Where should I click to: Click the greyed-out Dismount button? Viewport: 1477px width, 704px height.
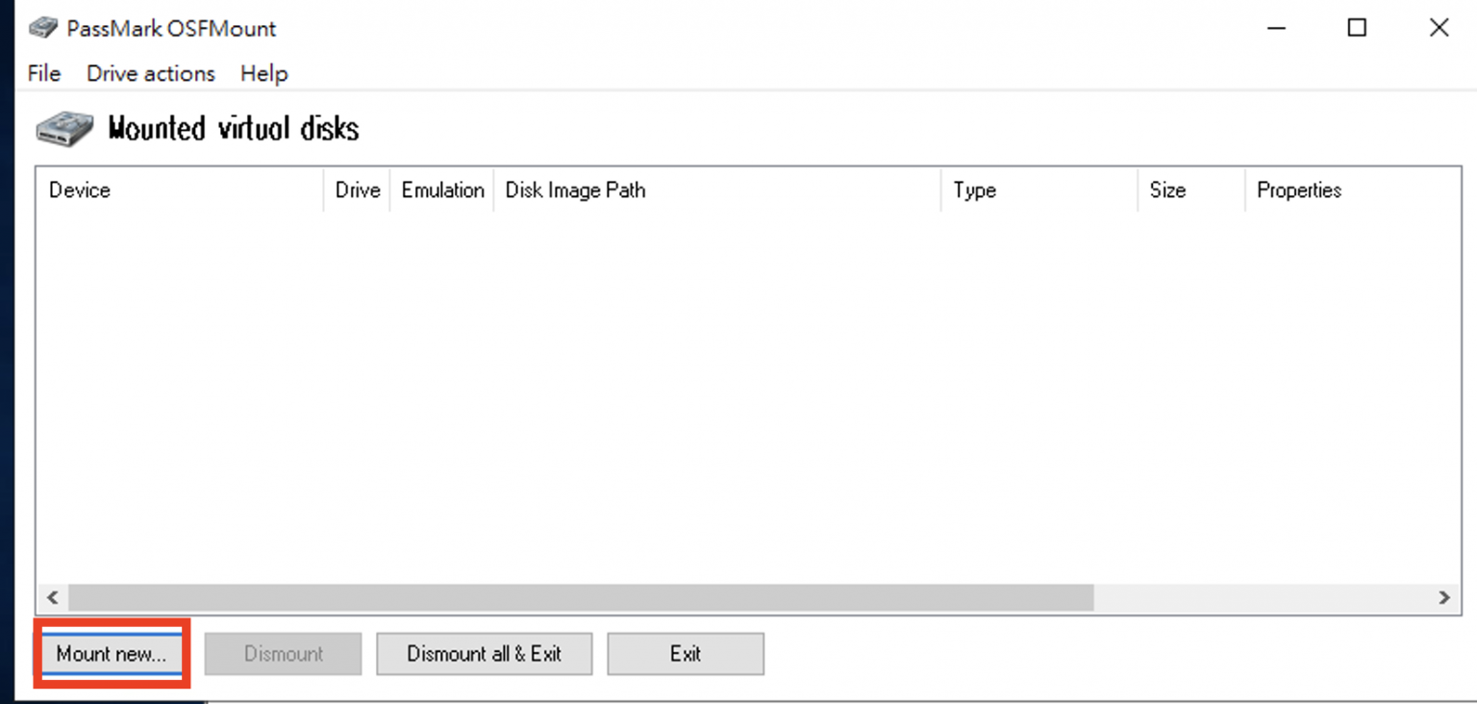pyautogui.click(x=283, y=654)
